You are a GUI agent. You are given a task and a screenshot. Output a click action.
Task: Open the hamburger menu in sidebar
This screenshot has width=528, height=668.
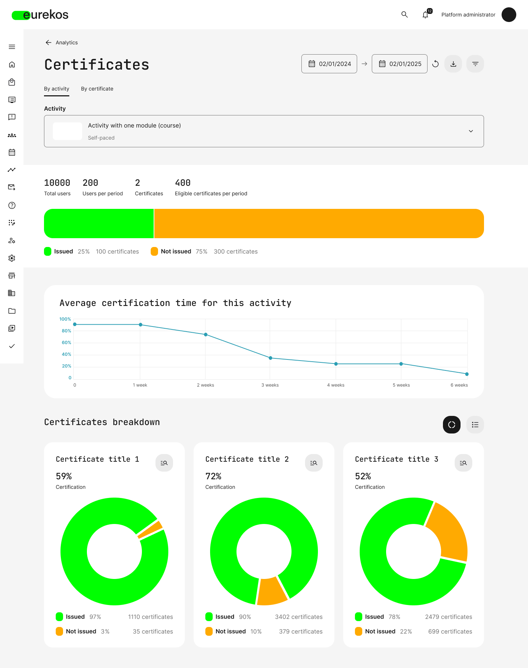[12, 47]
